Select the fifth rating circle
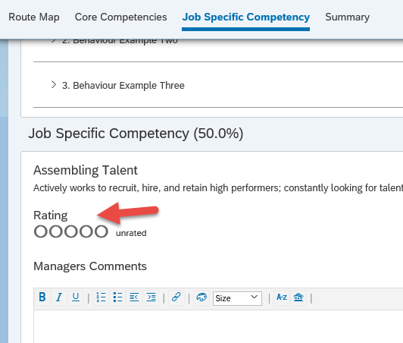The width and height of the screenshot is (403, 343). click(x=102, y=231)
